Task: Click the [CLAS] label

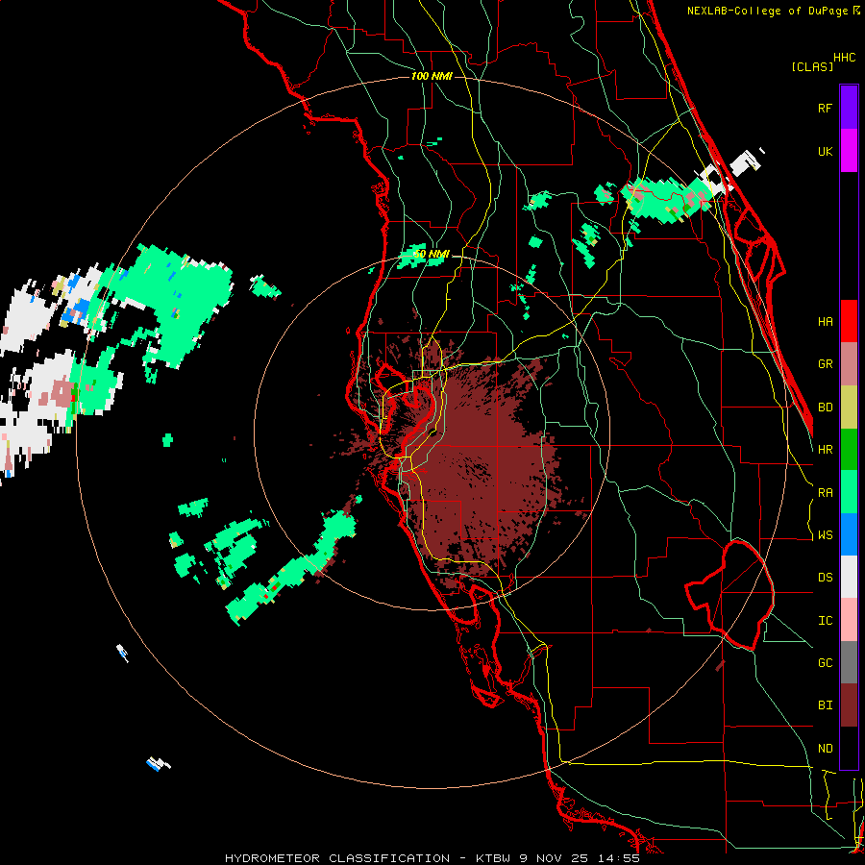Action: click(x=812, y=66)
